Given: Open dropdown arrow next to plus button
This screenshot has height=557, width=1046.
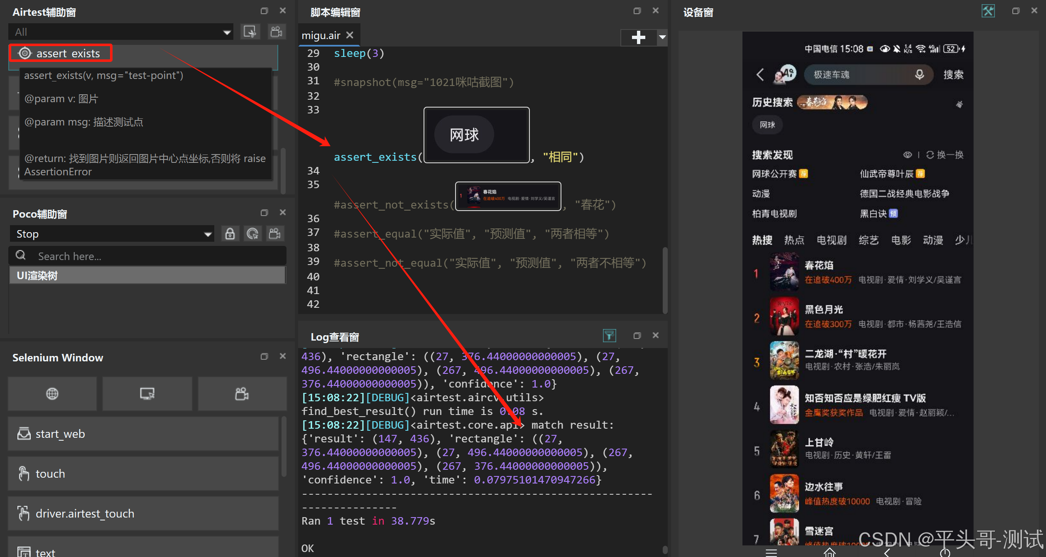Looking at the screenshot, I should [662, 37].
